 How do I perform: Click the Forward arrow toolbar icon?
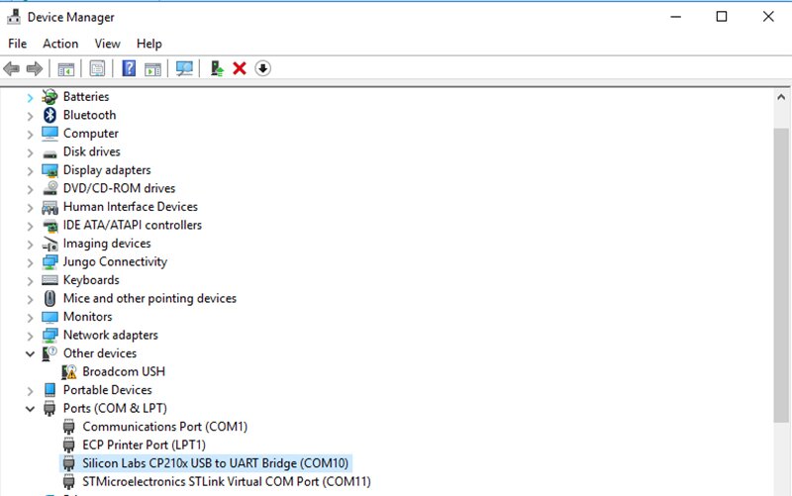[35, 68]
